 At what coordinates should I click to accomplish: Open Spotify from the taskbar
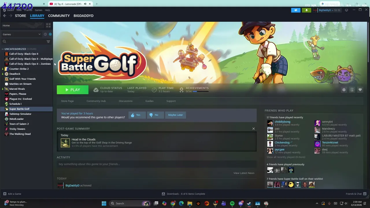tap(232, 203)
